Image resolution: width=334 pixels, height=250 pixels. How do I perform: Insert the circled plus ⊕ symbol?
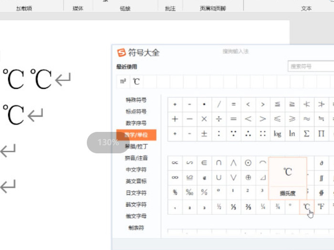[248, 178]
